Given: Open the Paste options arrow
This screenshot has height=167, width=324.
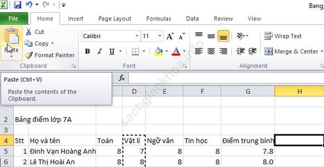Looking at the screenshot, I should tap(12, 56).
